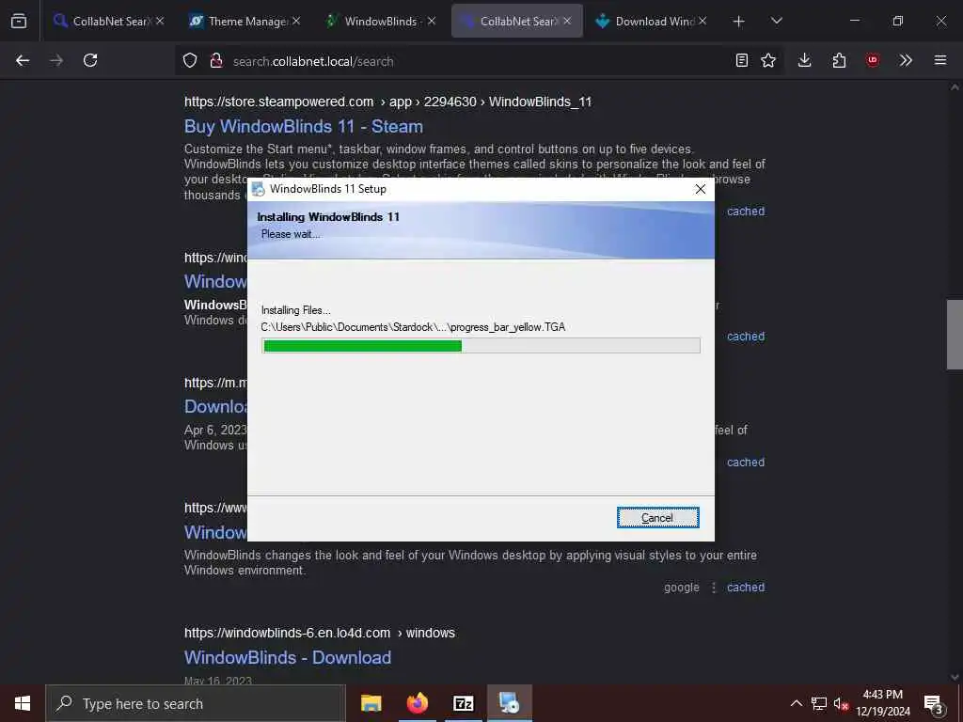This screenshot has width=963, height=722.
Task: Show hidden system tray icons
Action: 796,703
